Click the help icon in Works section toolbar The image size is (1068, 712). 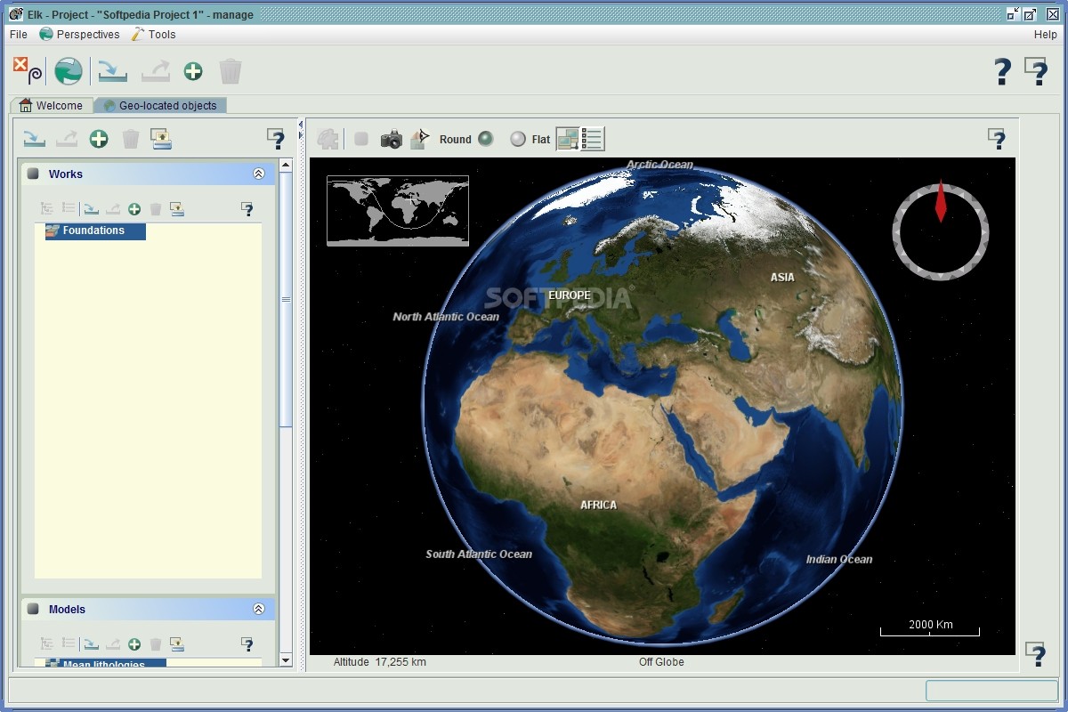point(247,209)
